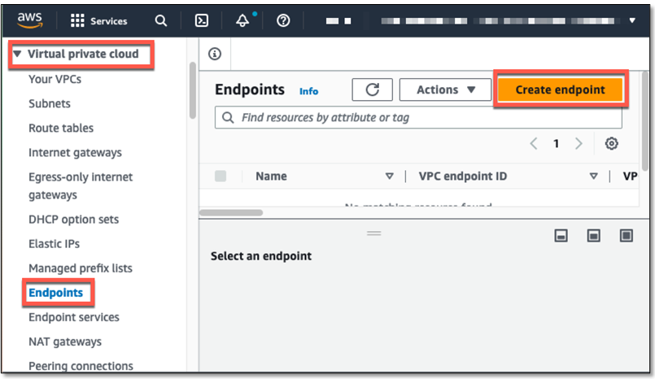Screen dimensions: 655x379
Task: Open the Services grid menu
Action: click(x=99, y=21)
